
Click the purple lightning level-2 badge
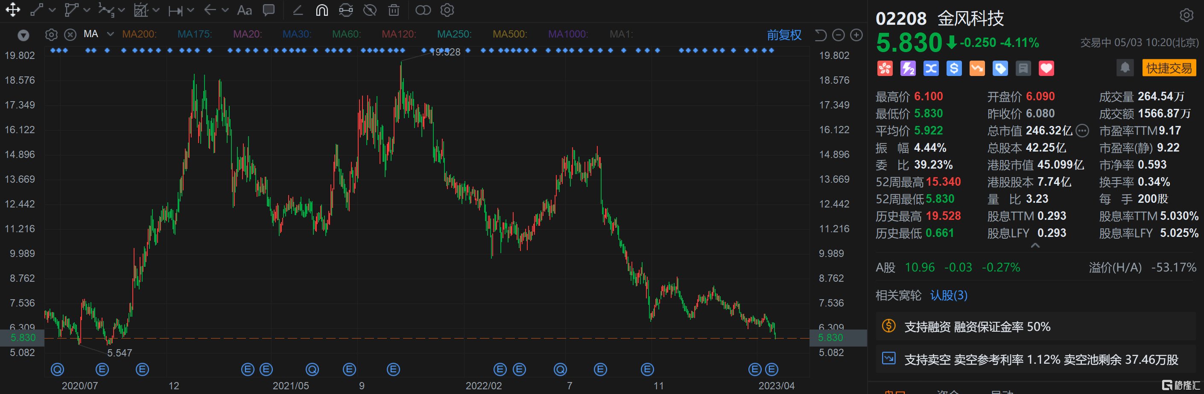coord(908,69)
